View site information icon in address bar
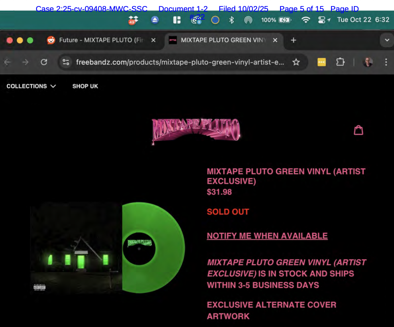Screen dimensions: 394x327 click(x=66, y=62)
